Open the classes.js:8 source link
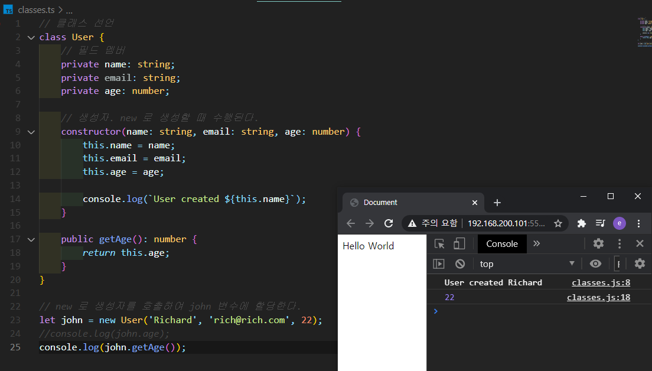The height and width of the screenshot is (371, 652). [x=601, y=283]
